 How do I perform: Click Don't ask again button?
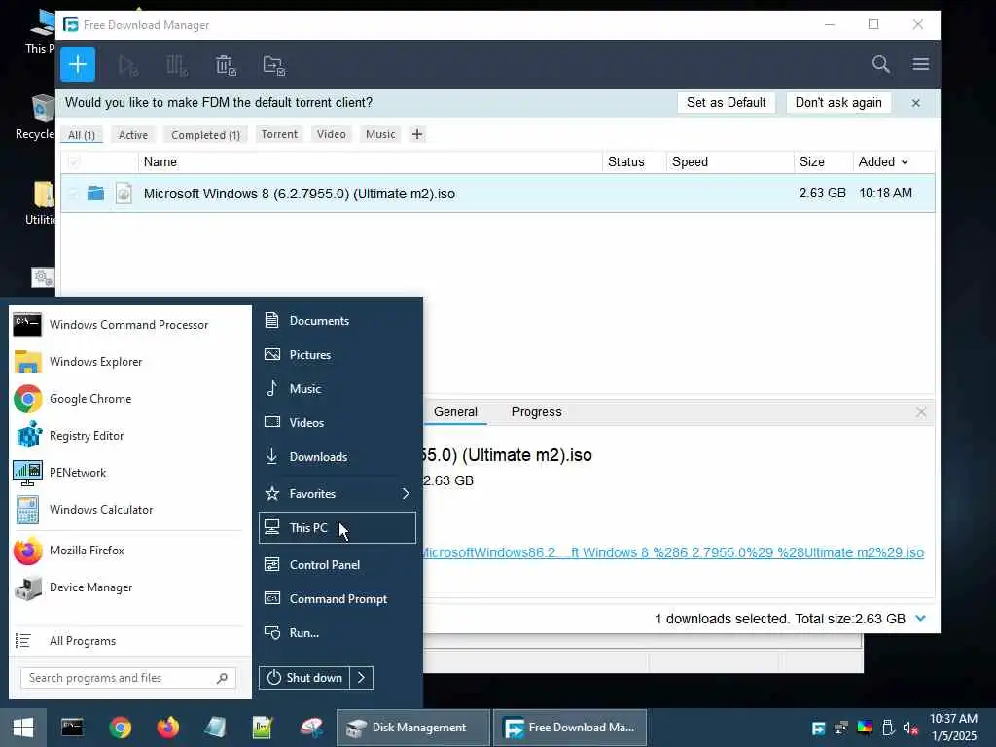(838, 103)
